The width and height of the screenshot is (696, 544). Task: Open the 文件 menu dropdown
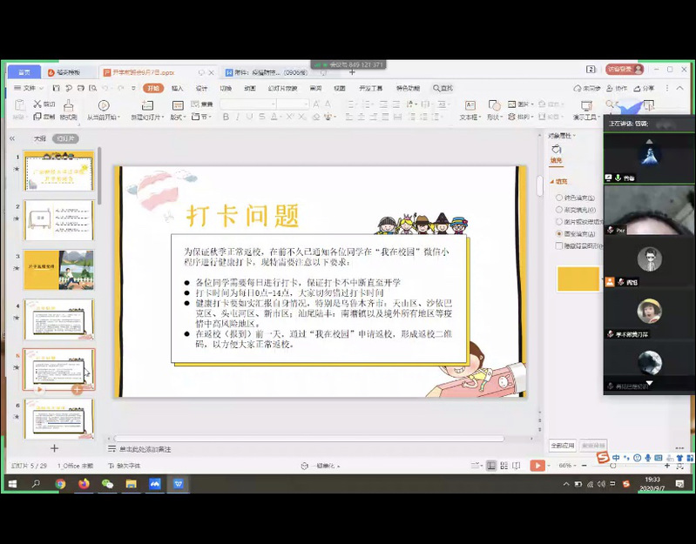point(30,88)
